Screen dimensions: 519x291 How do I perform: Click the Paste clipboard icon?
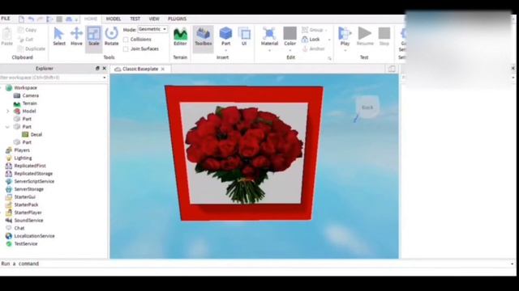pos(7,36)
